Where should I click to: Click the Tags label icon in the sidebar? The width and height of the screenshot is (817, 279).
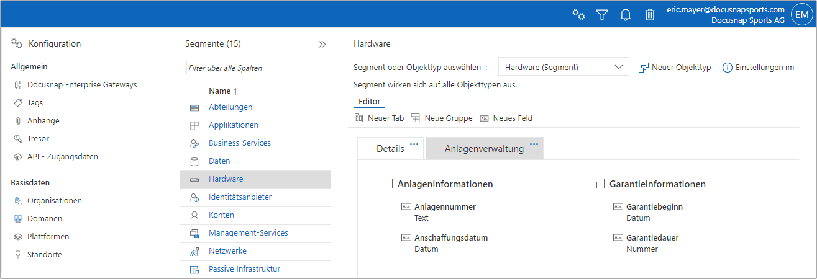coord(18,103)
